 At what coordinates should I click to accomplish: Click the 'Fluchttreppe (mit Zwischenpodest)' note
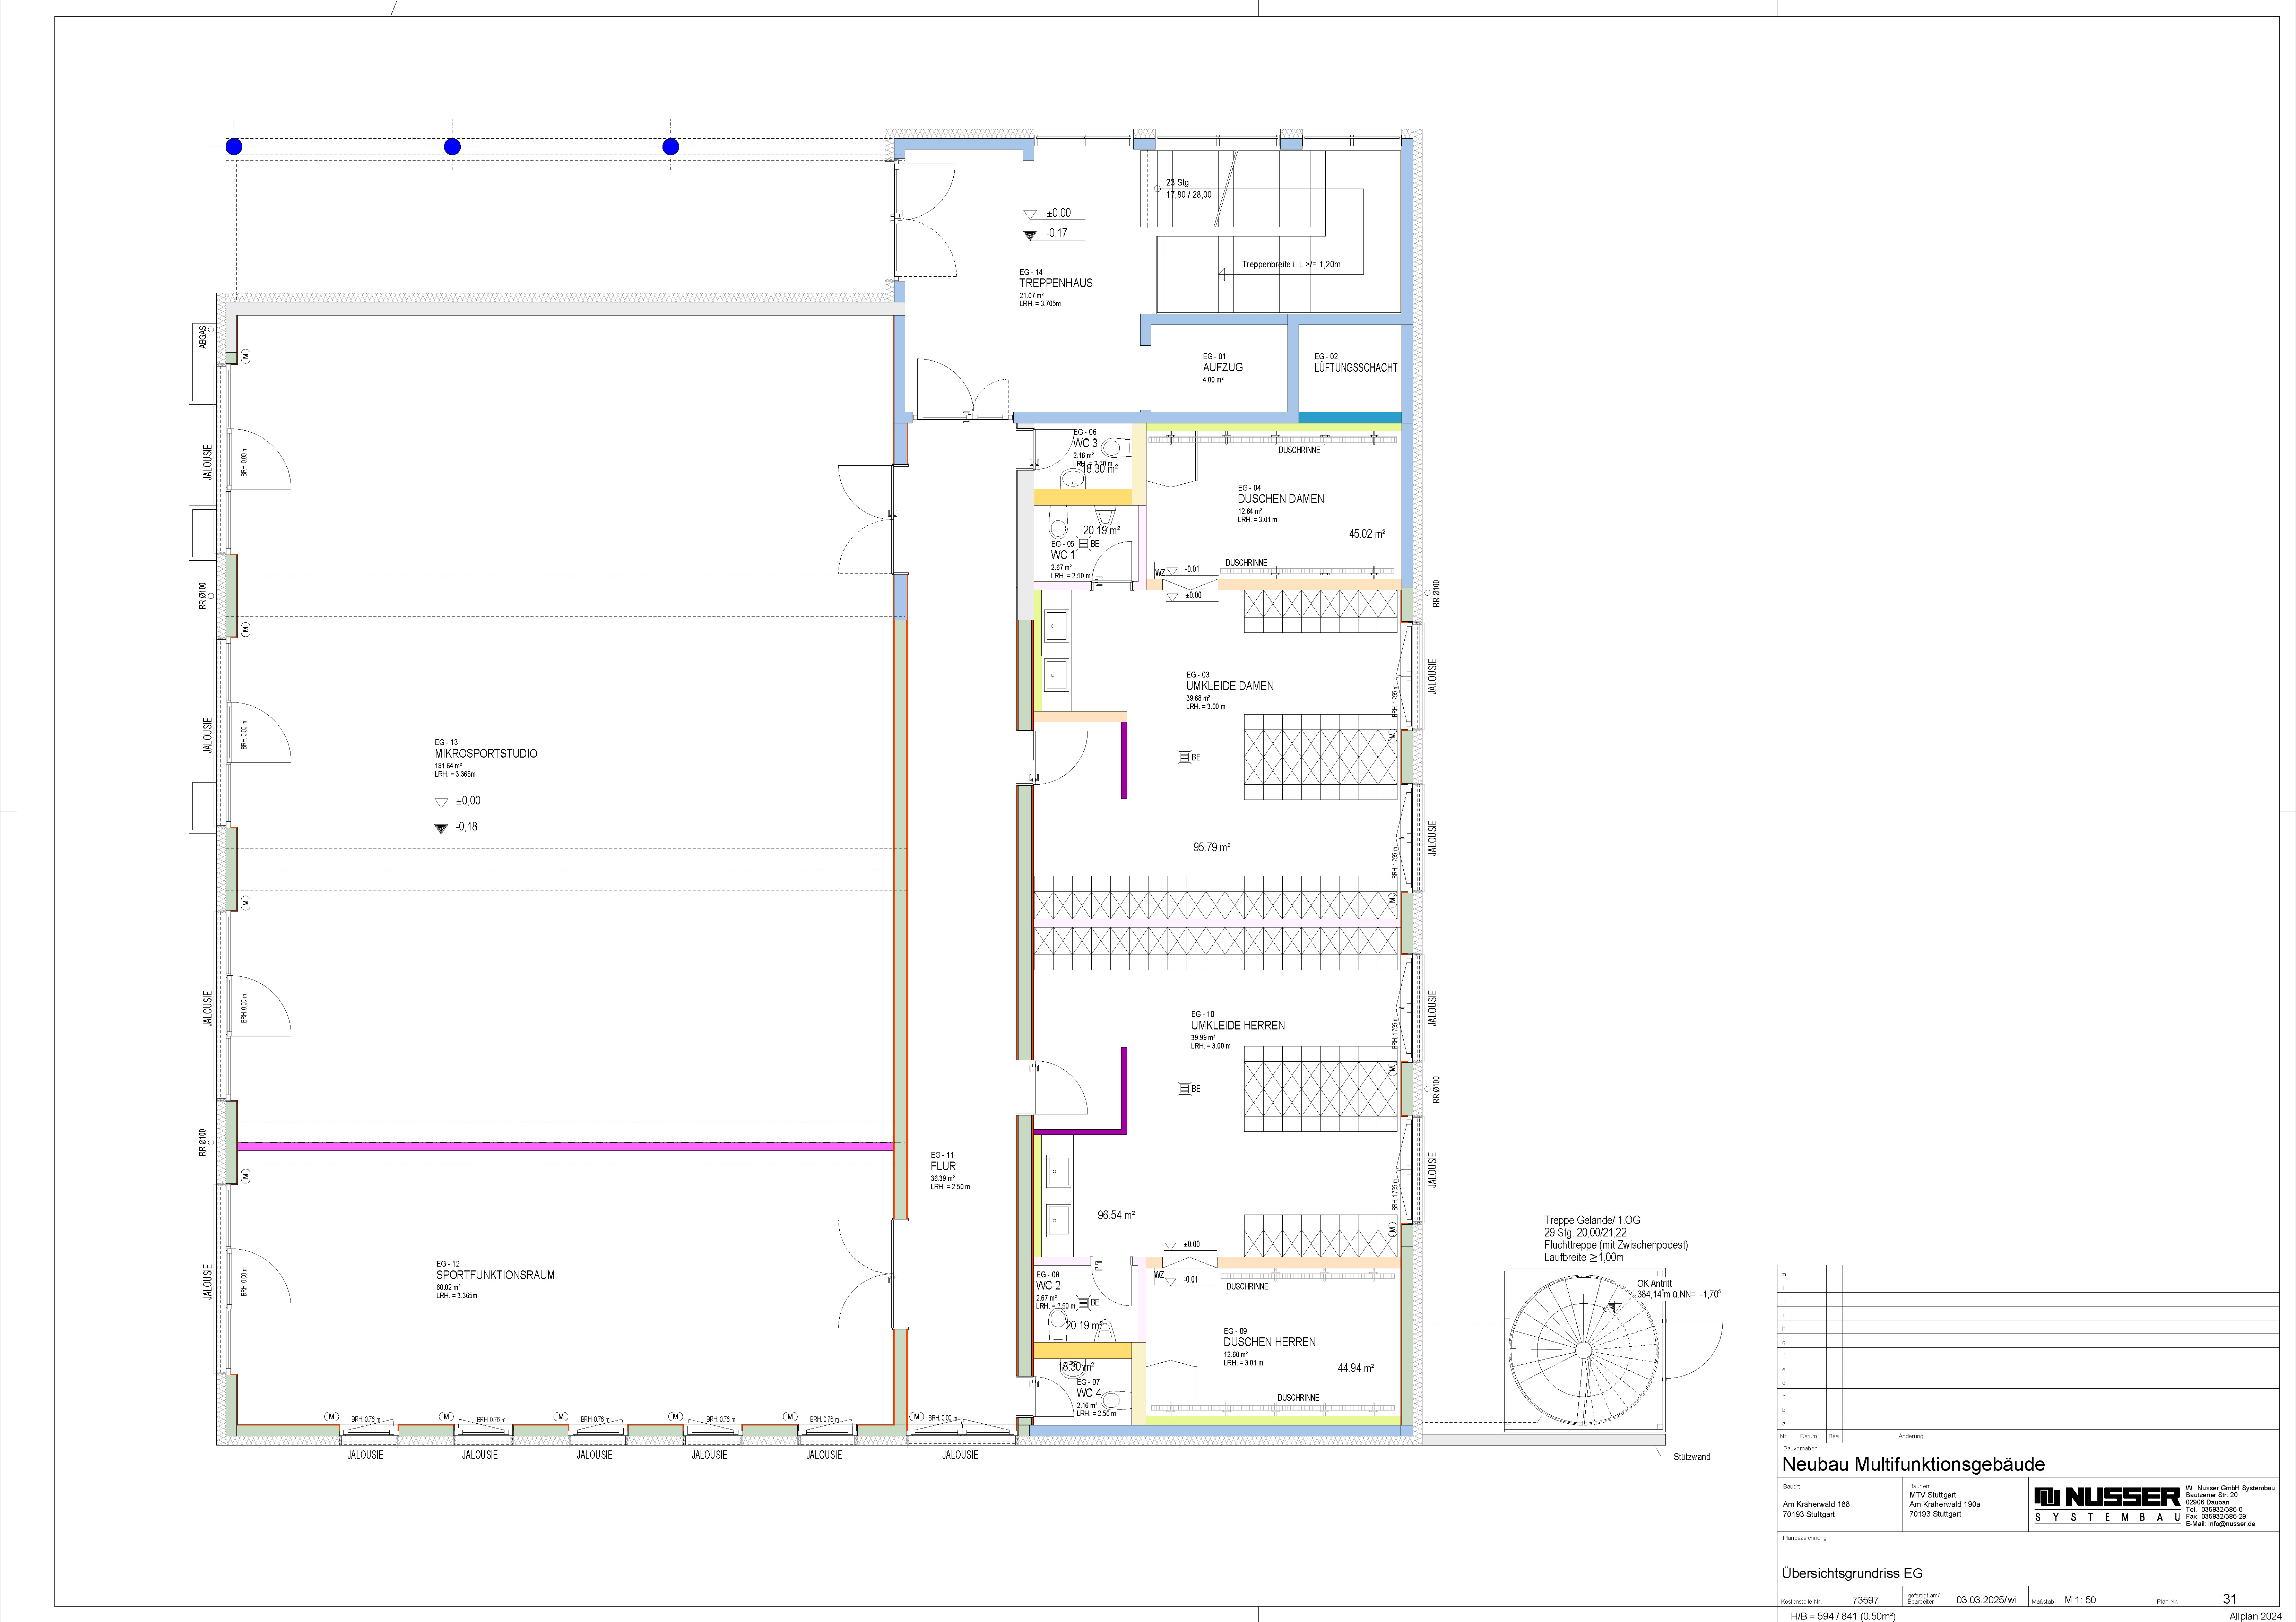coord(1616,1245)
